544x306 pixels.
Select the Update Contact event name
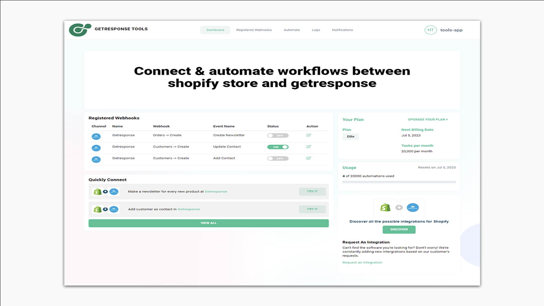(227, 147)
